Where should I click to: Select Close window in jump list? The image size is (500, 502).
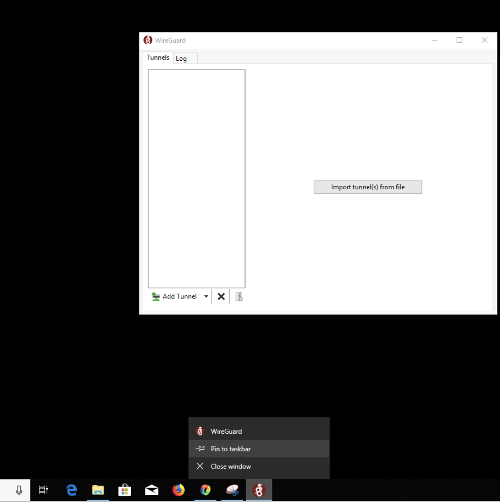258,466
